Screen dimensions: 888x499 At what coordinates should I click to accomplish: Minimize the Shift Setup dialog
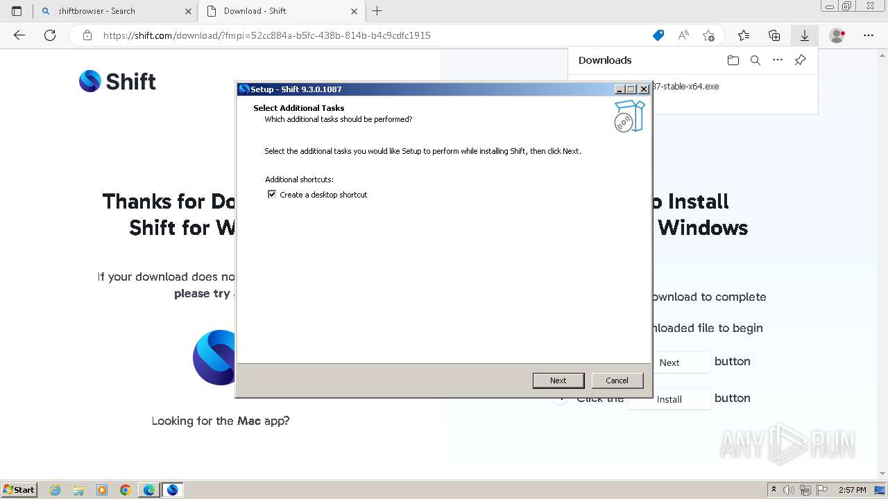pyautogui.click(x=620, y=89)
